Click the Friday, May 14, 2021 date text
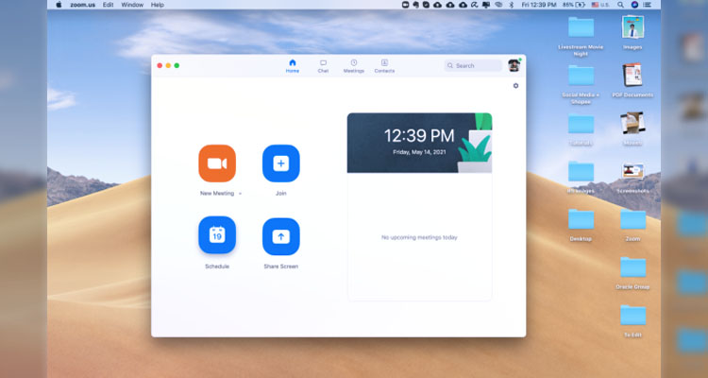Image resolution: width=708 pixels, height=378 pixels. tap(419, 152)
